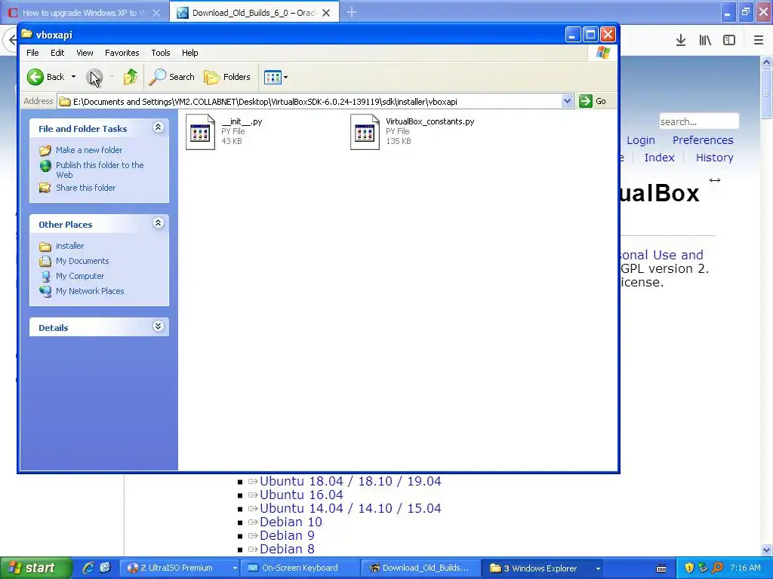This screenshot has height=579, width=773.
Task: Select the __init__.py file icon
Action: [200, 132]
